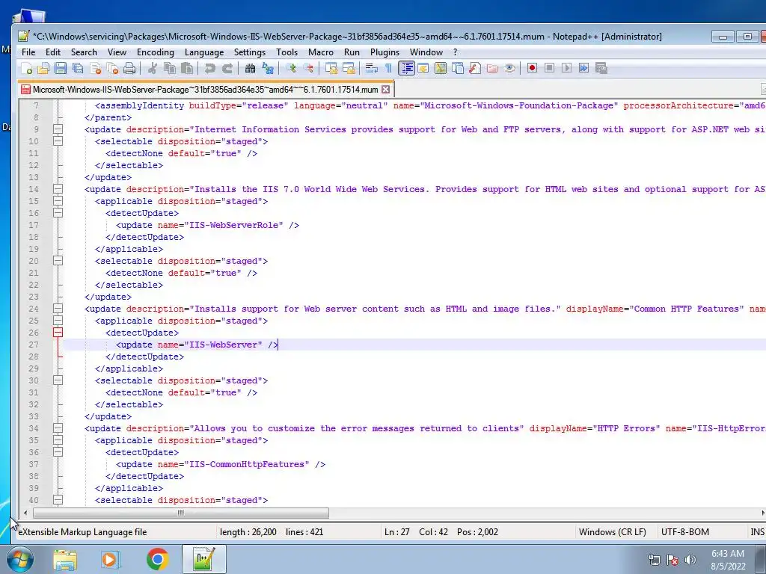Close the Microsoft-Windows-IIS-WebServer-Package tab
Screen dimensions: 766x574
tap(385, 90)
